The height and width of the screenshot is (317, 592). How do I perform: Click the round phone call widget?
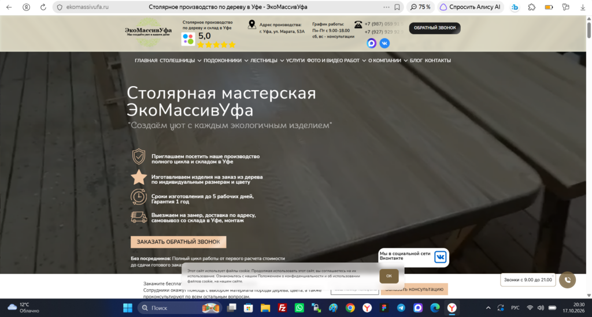pyautogui.click(x=568, y=280)
